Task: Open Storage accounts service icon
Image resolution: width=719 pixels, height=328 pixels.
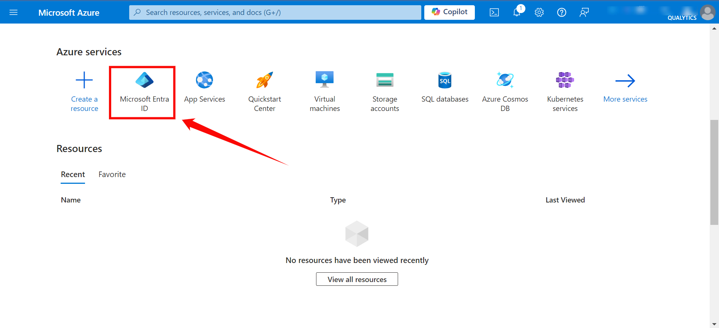Action: [385, 80]
